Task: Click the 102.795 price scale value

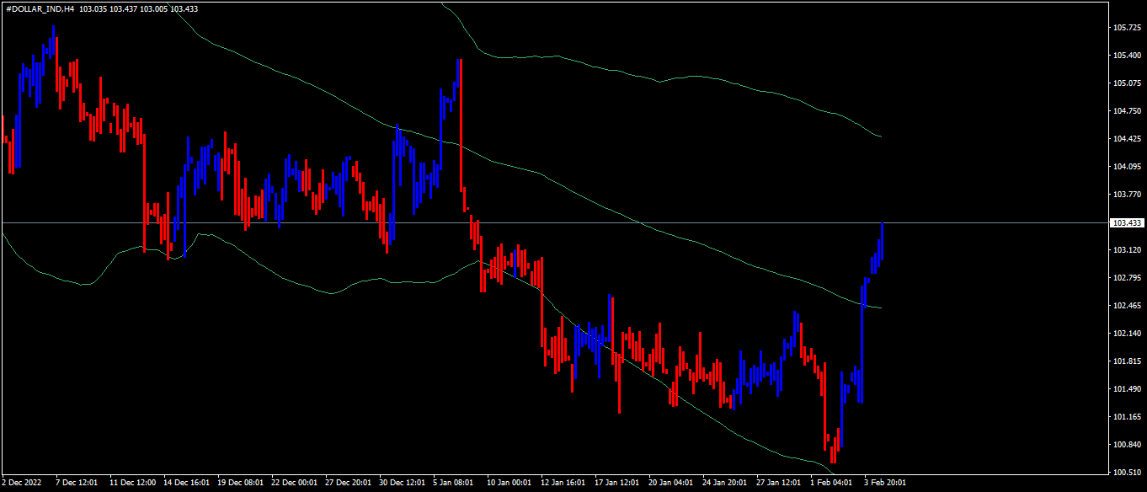Action: 1127,278
